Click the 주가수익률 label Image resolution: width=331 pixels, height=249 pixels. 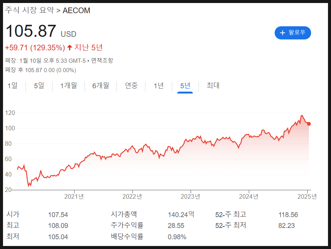(127, 225)
